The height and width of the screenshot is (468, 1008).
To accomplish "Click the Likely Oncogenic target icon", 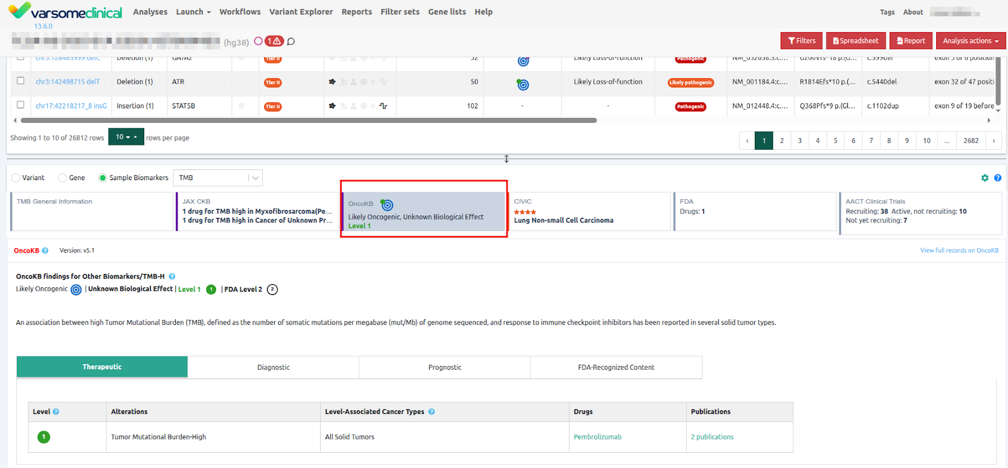I will (x=76, y=290).
